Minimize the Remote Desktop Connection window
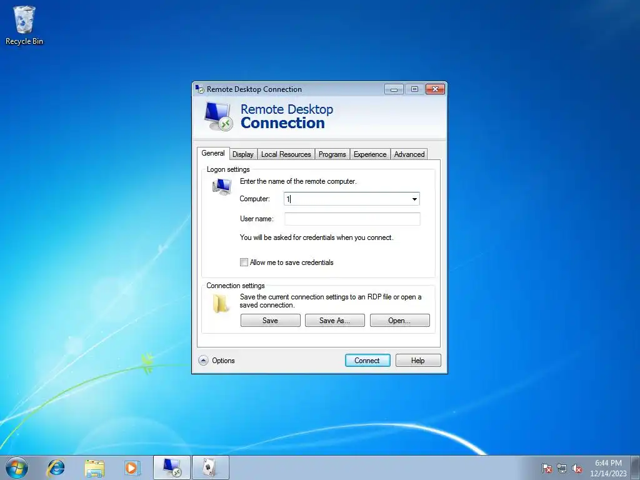The width and height of the screenshot is (640, 480). [394, 89]
